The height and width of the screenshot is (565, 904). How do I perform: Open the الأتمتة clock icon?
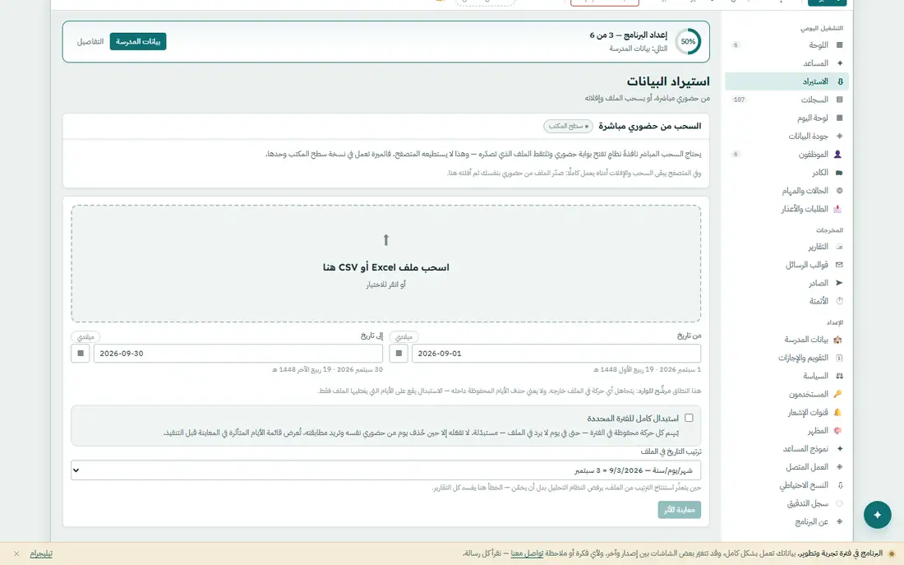(x=839, y=301)
